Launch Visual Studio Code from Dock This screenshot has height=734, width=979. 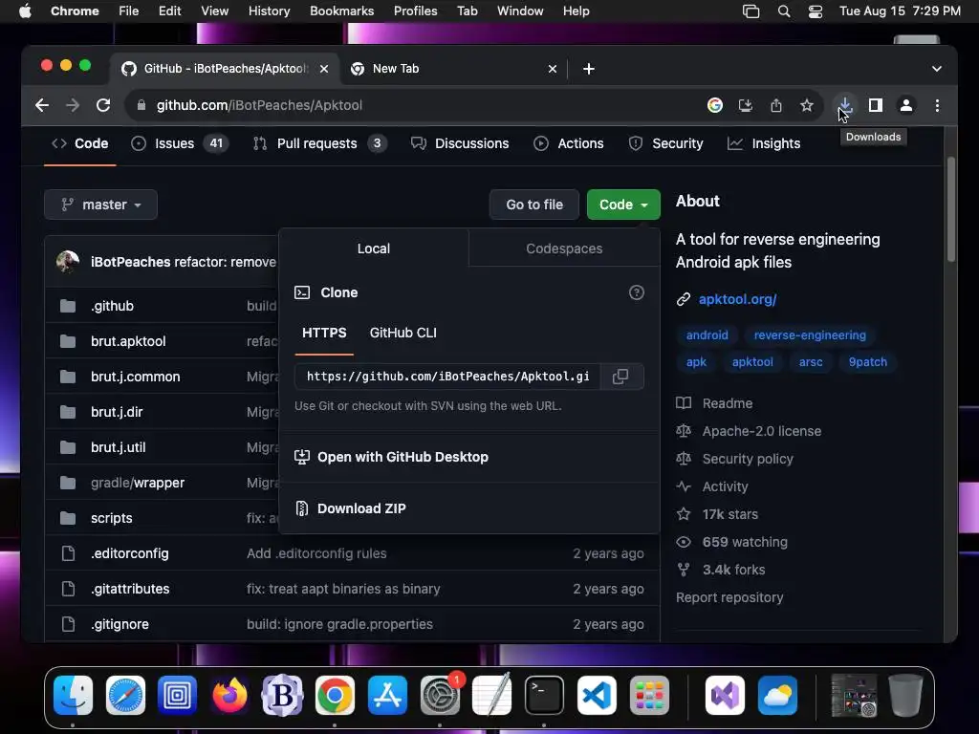coord(597,695)
